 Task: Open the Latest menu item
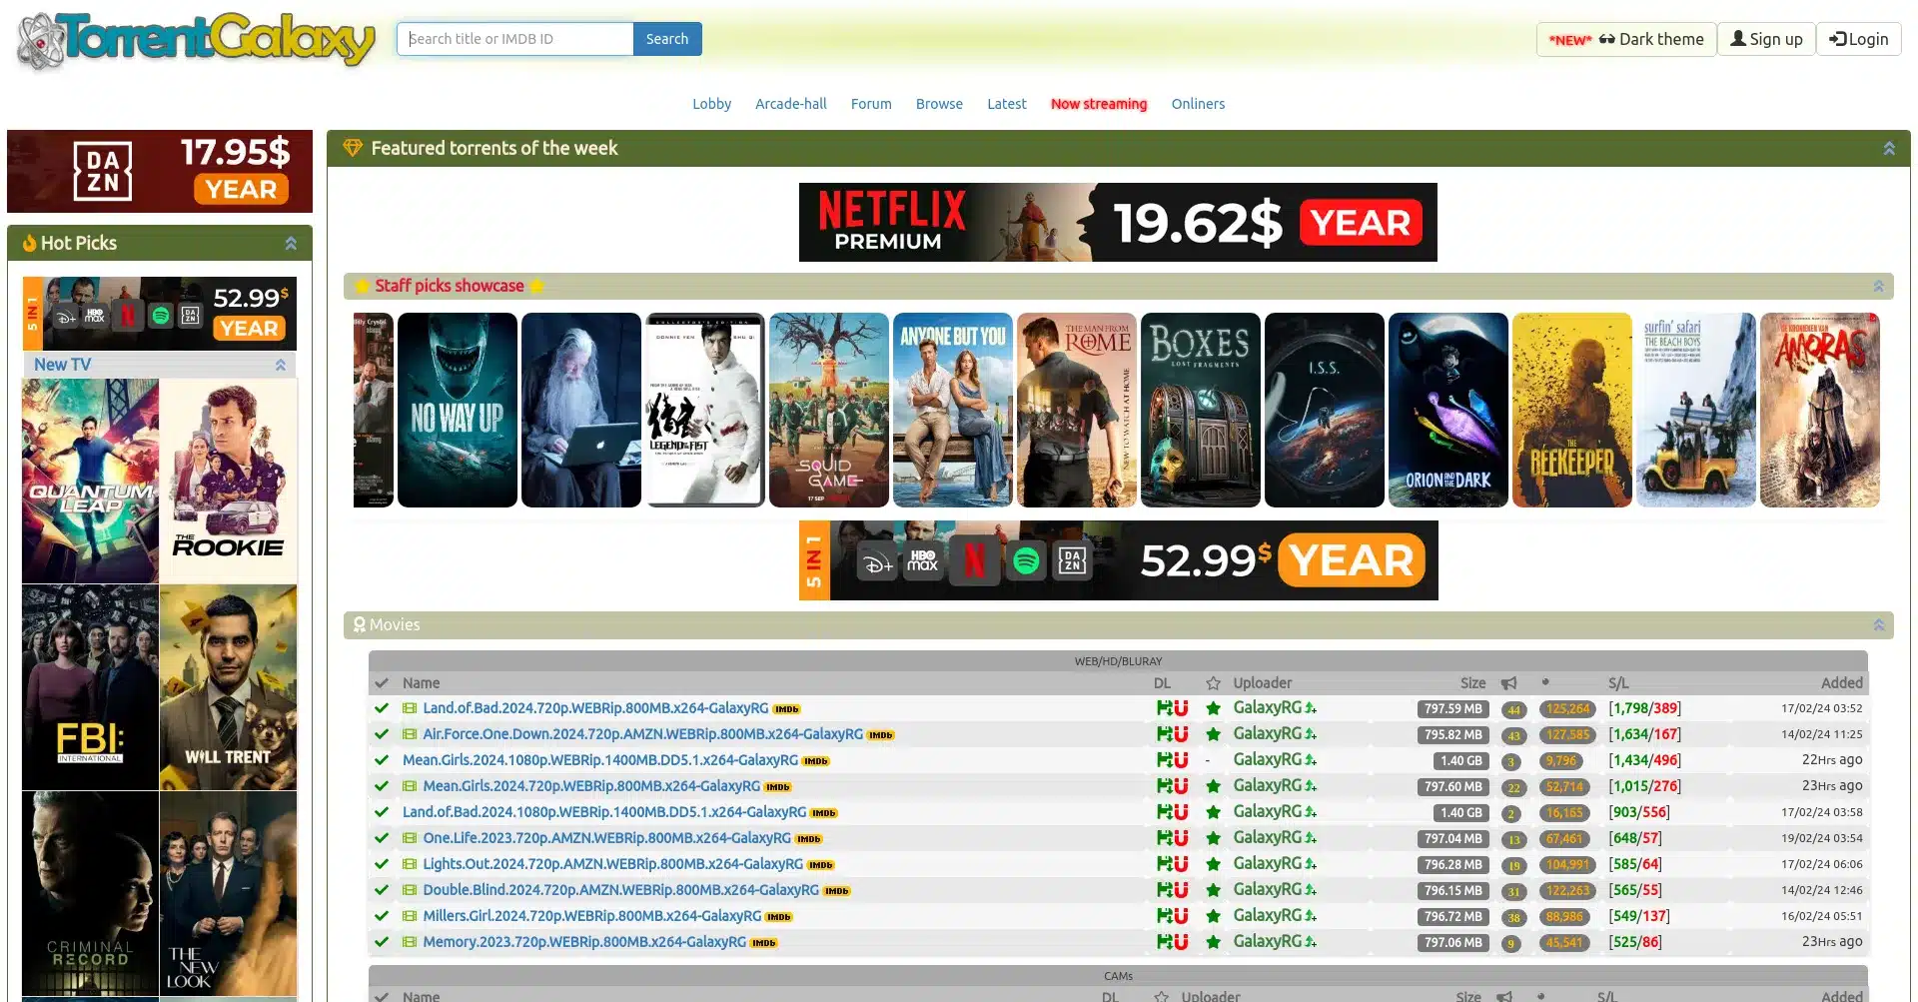click(1007, 104)
